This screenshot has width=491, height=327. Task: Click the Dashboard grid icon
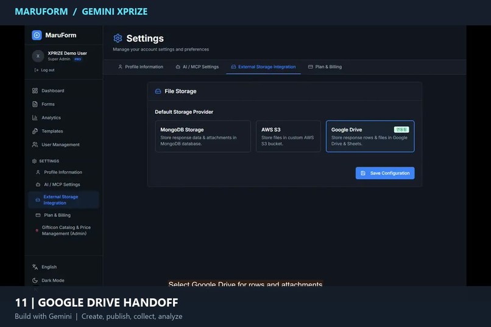tap(35, 91)
